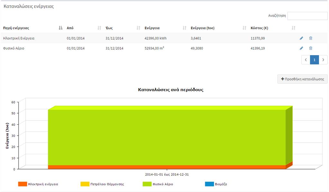Click start date 01/01/2014 in Ηλεκτρική Ενέργεια row
The width and height of the screenshot is (329, 192).
coord(76,38)
